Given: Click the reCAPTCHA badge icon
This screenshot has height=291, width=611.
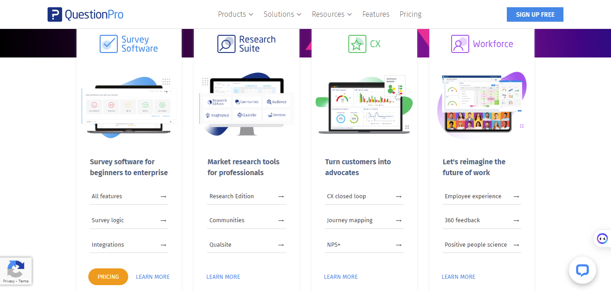Looking at the screenshot, I should (x=15, y=268).
